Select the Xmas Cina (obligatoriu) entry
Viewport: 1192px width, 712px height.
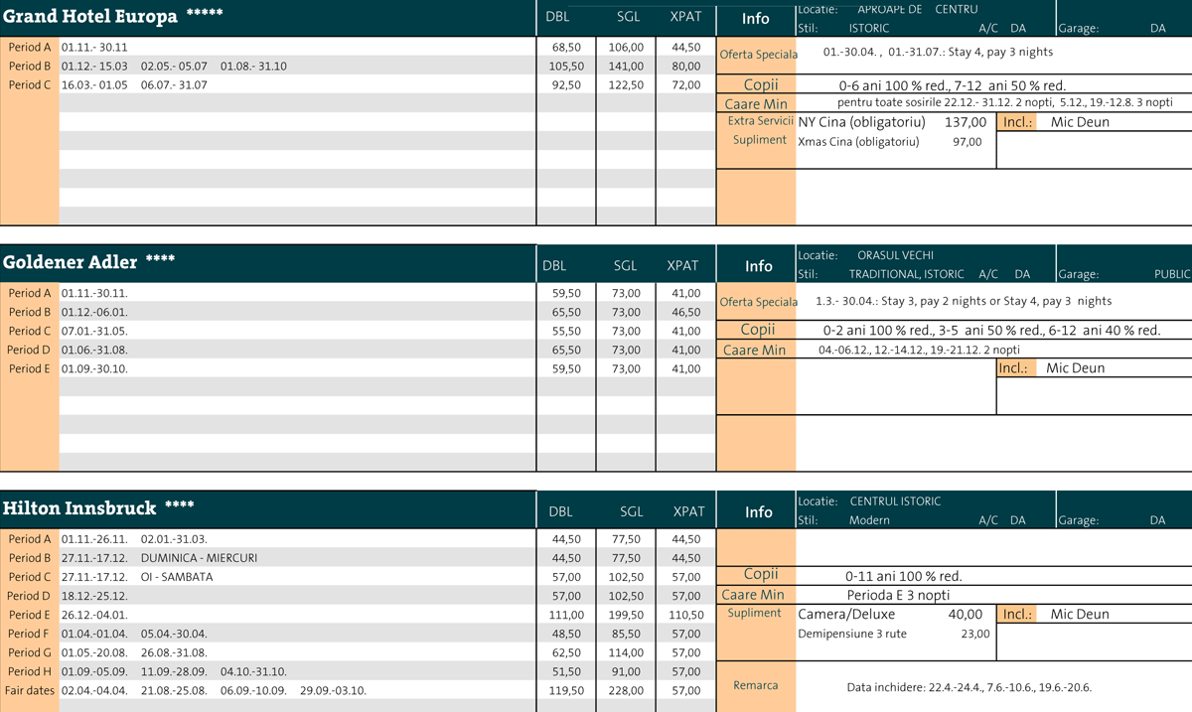(x=858, y=142)
